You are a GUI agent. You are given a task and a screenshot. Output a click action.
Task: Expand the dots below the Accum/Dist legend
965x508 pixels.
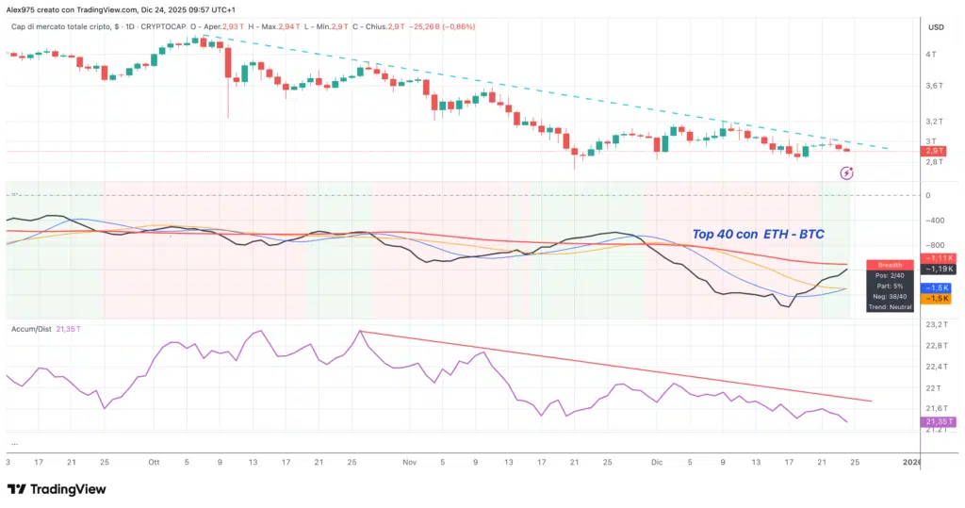[14, 442]
